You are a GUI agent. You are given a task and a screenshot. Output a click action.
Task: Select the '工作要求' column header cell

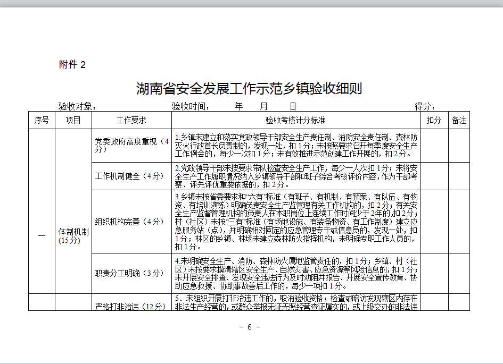coord(131,121)
